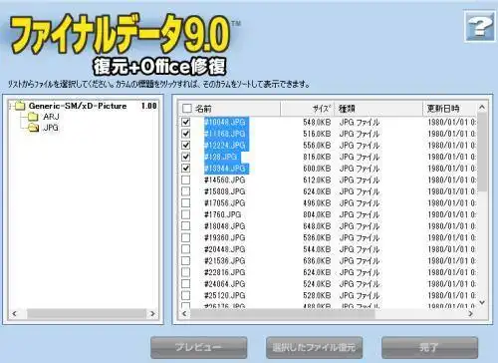
Task: Select the Generic-SM/xD-Picture tree label
Action: click(78, 106)
